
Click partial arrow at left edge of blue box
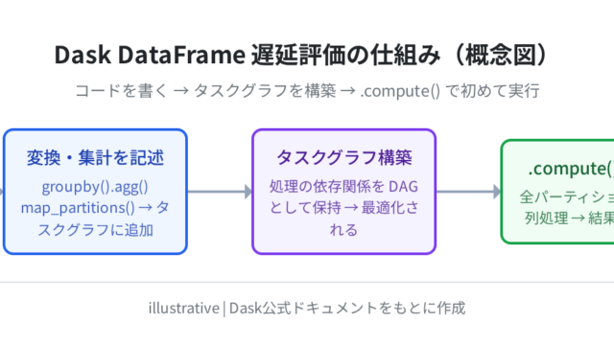(x=2, y=192)
